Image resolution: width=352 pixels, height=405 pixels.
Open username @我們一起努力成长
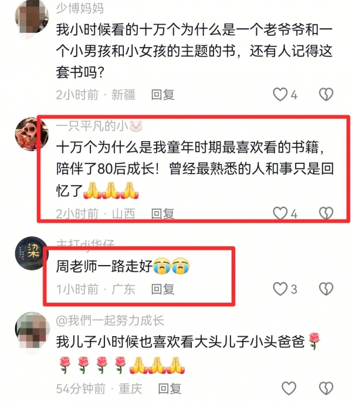110,320
